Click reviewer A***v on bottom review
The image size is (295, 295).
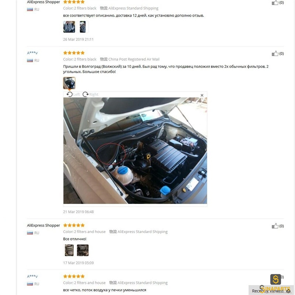tap(32, 276)
